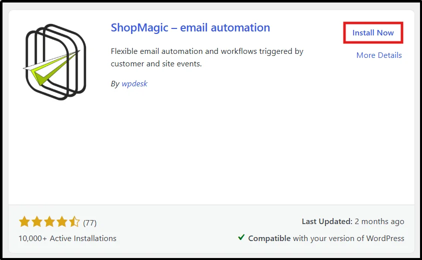Viewport: 422px width, 260px height.
Task: Click the green compatibility checkmark icon
Action: [x=241, y=237]
